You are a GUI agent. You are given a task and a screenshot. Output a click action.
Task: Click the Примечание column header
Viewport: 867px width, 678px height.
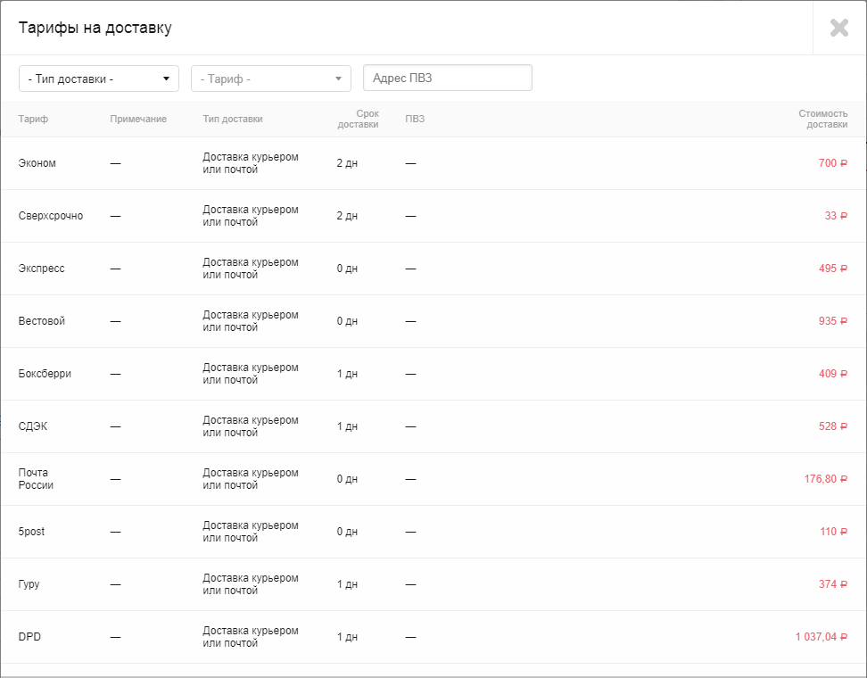pyautogui.click(x=138, y=119)
